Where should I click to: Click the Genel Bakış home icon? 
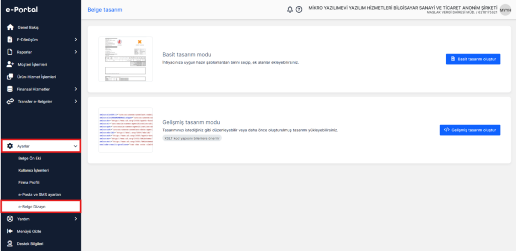click(10, 27)
